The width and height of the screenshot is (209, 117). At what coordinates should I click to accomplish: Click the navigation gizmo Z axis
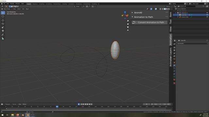pos(125,12)
